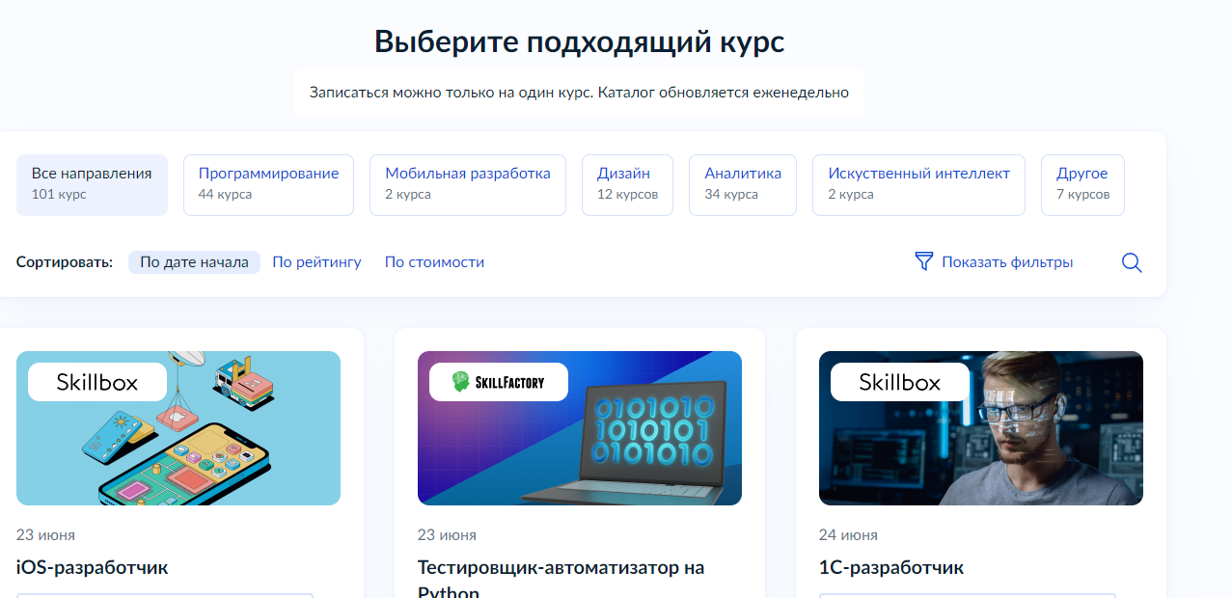
Task: Open the 1С-разработчик course
Action: pos(890,567)
